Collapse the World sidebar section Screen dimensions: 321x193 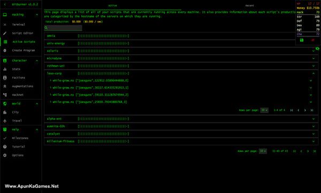37,104
